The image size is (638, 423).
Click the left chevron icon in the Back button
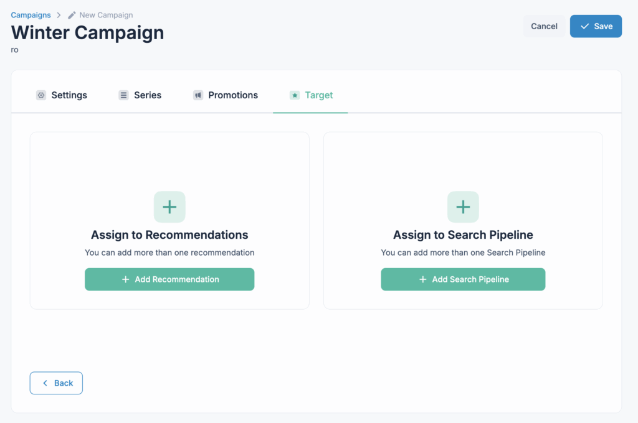[45, 383]
